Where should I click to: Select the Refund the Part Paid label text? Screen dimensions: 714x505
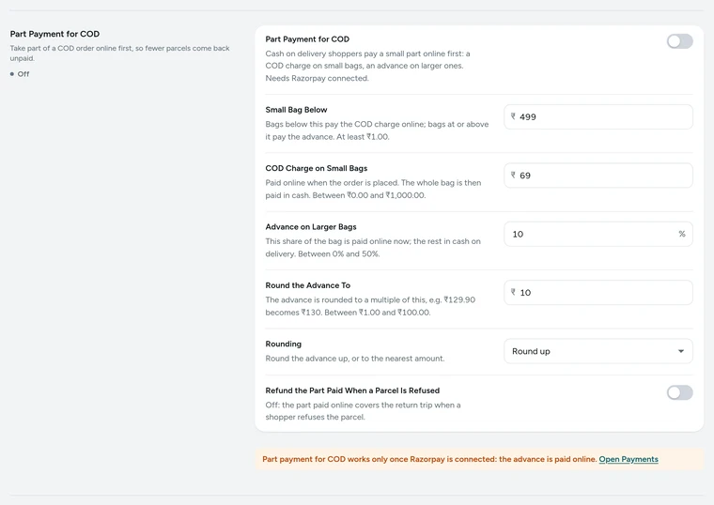(352, 390)
